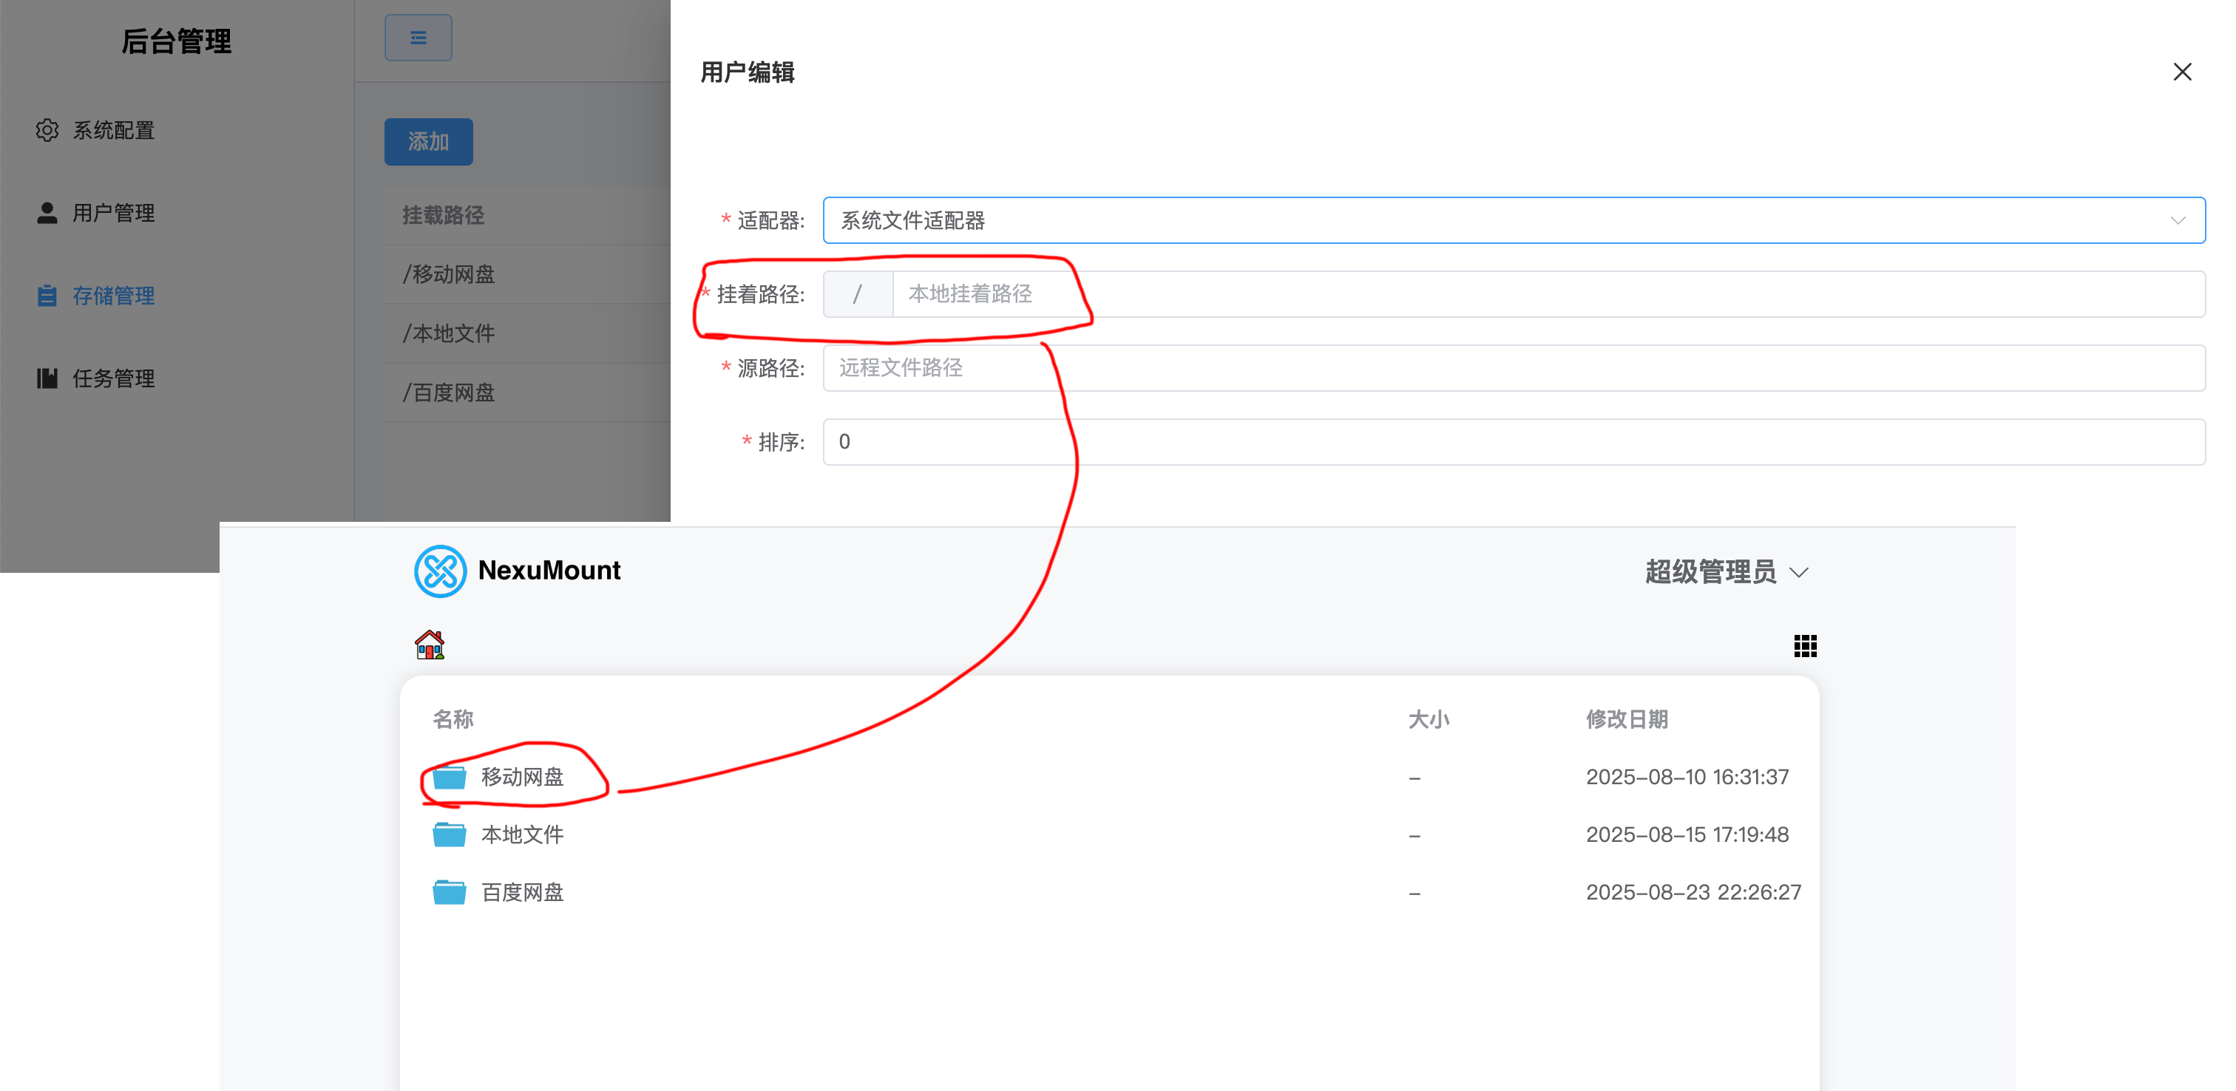Click the sidebar collapse hamburger icon
The width and height of the screenshot is (2236, 1091).
pos(419,38)
